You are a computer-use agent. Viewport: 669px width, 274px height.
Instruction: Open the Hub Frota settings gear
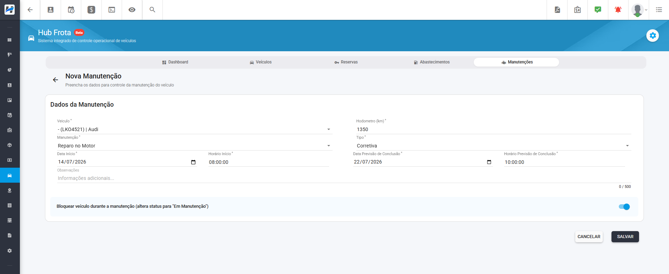point(653,36)
